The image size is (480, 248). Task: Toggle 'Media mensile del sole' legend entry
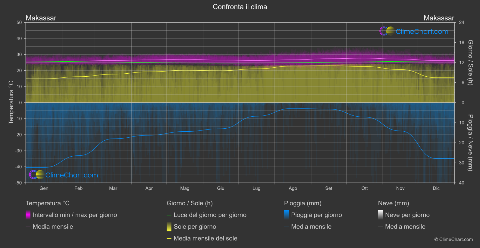[x=205, y=238]
